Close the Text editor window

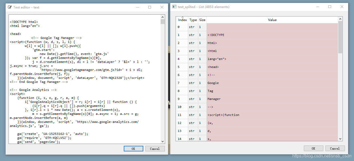pyautogui.click(x=162, y=7)
